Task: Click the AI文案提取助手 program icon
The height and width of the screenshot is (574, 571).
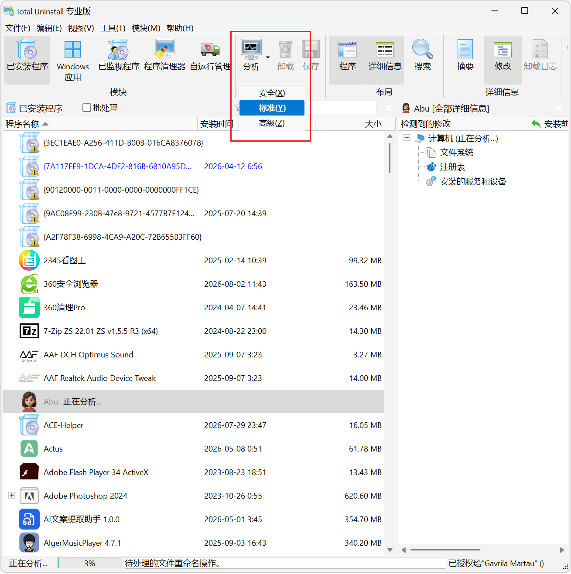Action: [29, 519]
